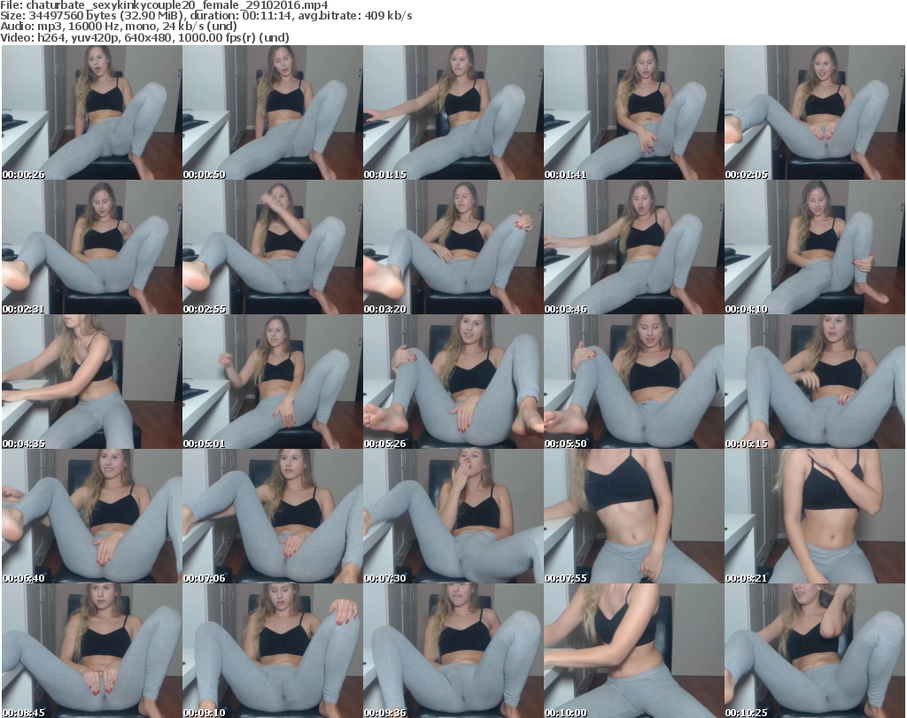907x718 pixels.
Task: Select the 'Size: 34497560 bytes' info line
Action: pos(205,16)
